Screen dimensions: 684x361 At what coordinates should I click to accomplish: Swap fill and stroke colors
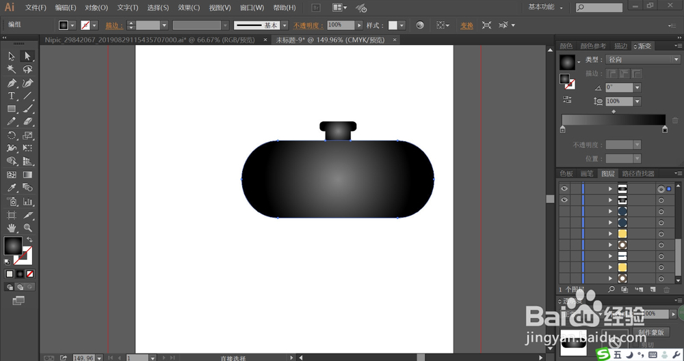click(29, 240)
